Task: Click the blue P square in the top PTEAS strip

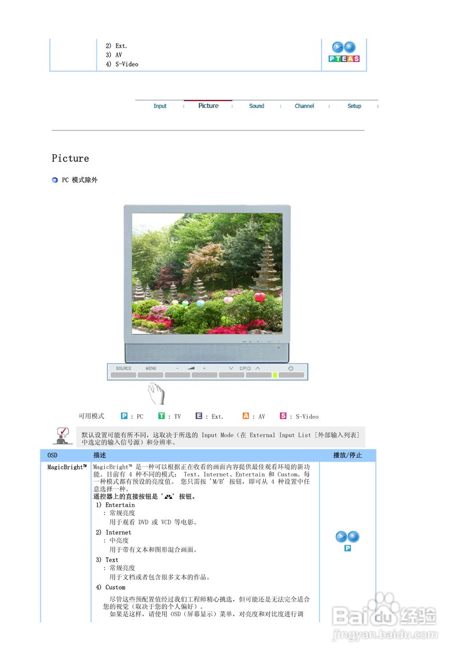Action: tap(332, 59)
